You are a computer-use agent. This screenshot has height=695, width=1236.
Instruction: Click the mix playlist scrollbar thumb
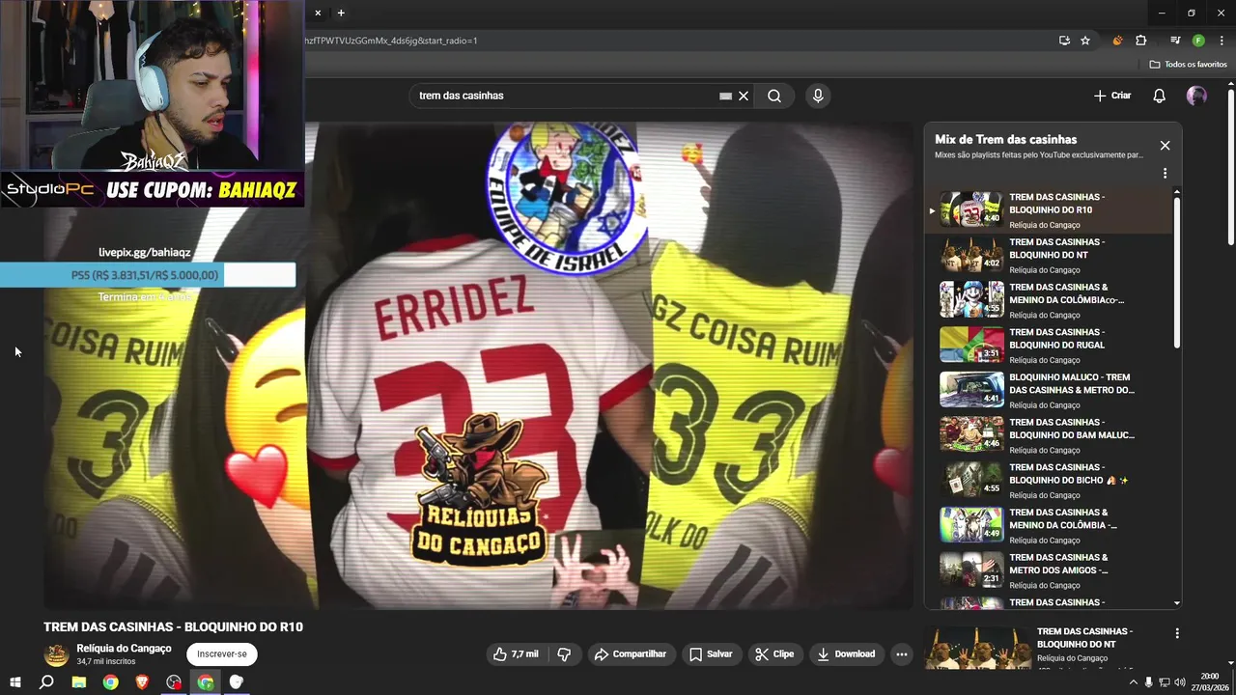(x=1177, y=272)
